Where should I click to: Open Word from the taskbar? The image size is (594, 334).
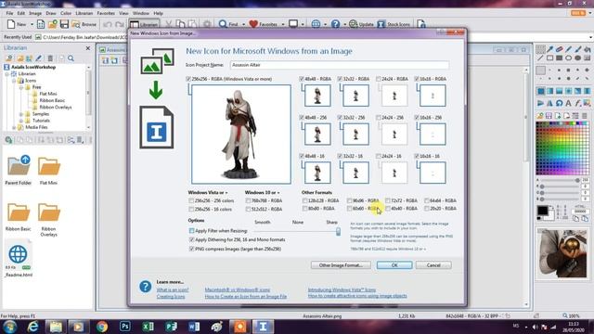tap(194, 326)
